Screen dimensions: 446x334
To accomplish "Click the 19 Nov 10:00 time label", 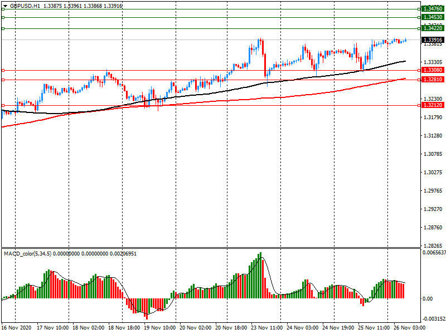I will [159, 328].
